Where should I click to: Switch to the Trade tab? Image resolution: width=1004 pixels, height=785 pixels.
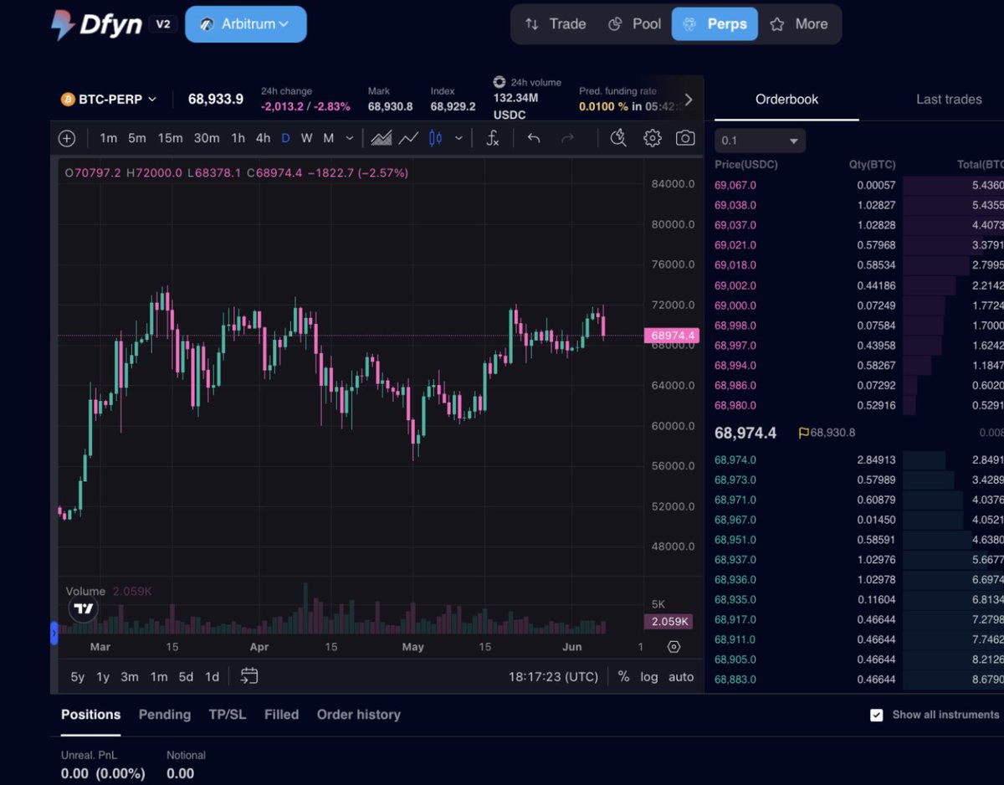pos(555,24)
